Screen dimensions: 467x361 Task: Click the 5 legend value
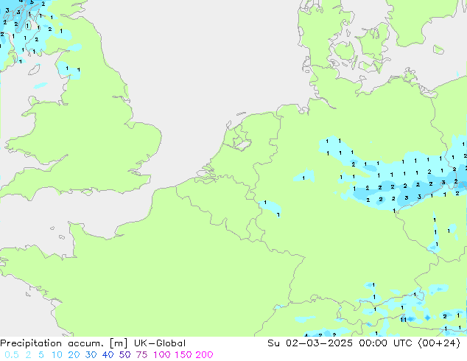click(41, 355)
